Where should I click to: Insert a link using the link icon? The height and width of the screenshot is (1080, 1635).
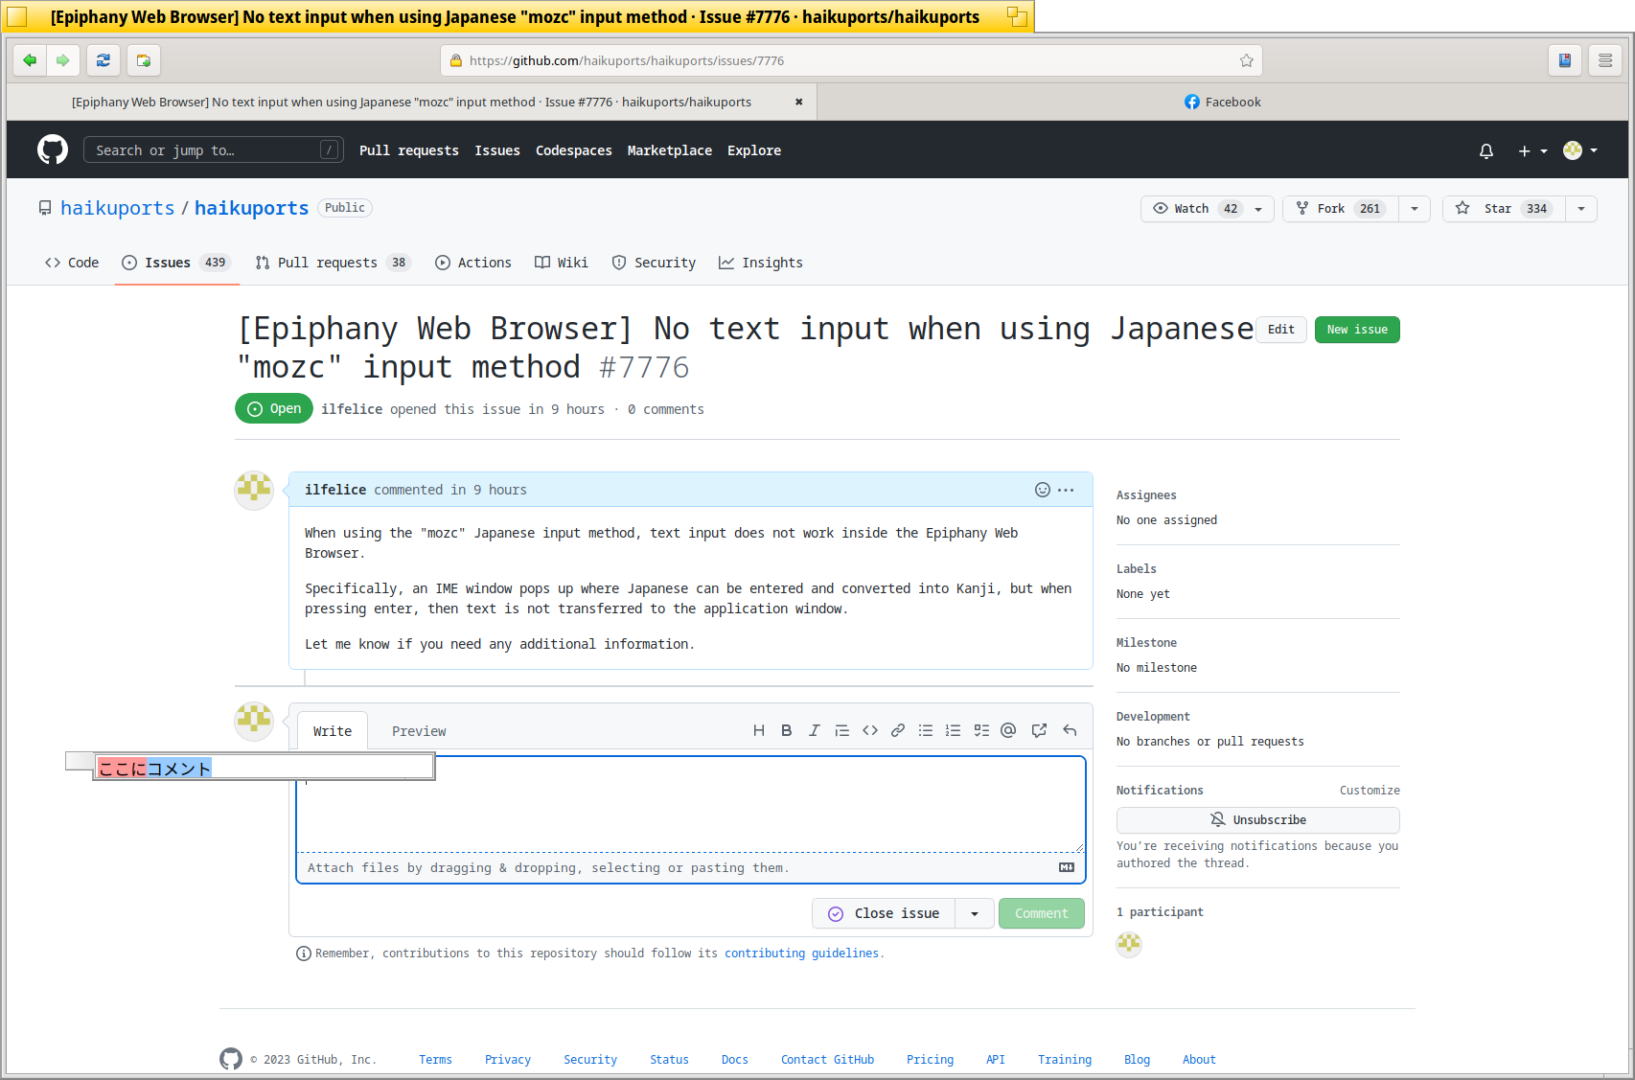tap(898, 729)
